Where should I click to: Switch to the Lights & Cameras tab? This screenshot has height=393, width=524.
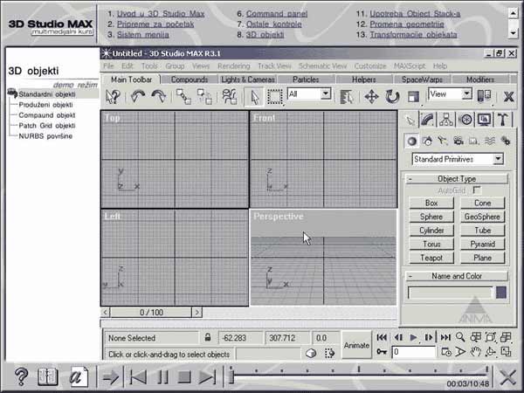pos(248,79)
